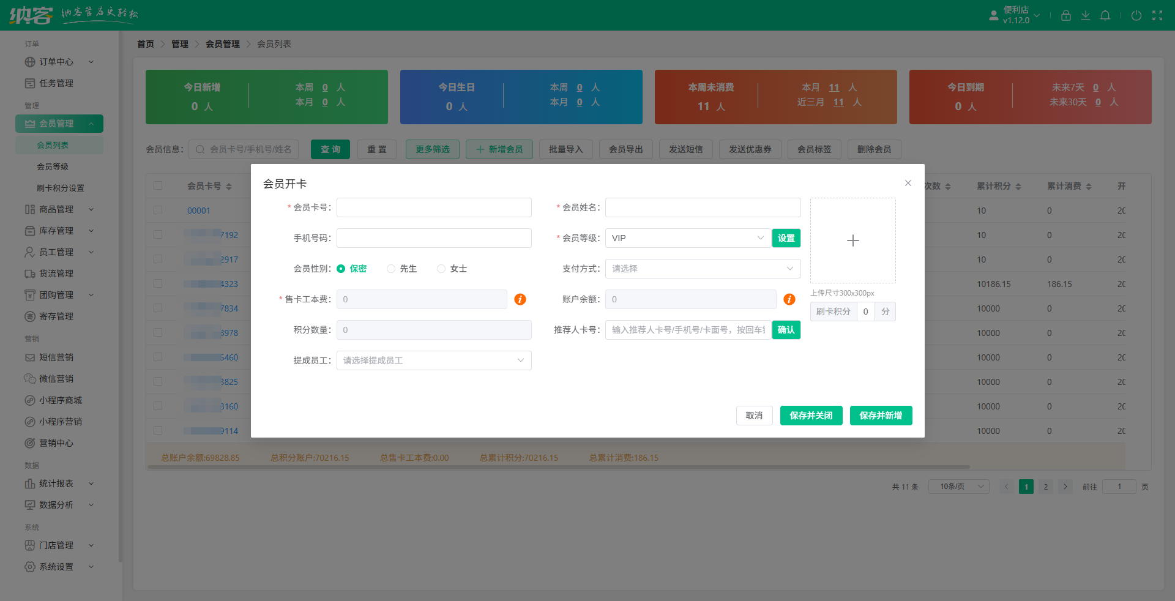Open the 支付方式 dropdown
1175x601 pixels.
click(703, 269)
